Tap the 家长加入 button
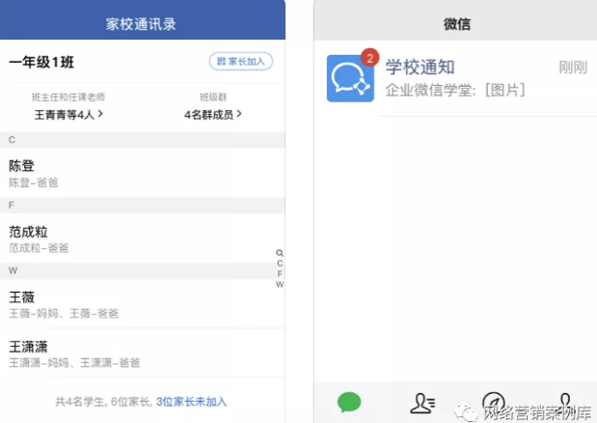597x423 pixels. point(240,62)
